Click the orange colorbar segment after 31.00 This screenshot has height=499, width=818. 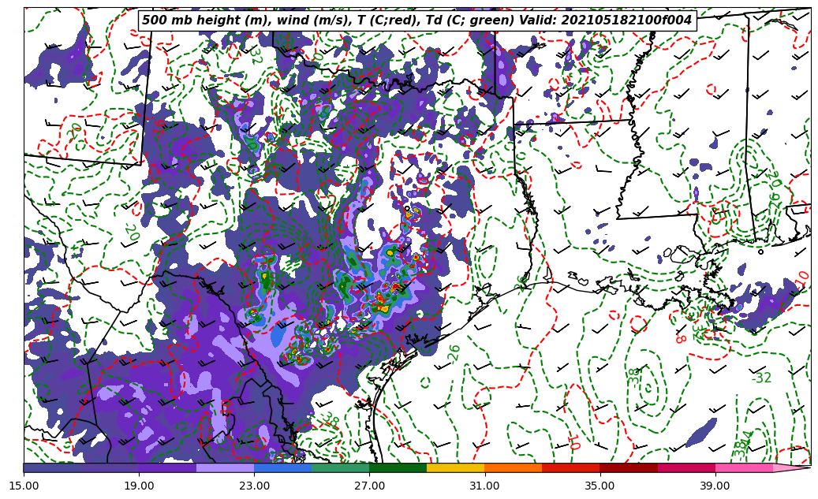[513, 467]
